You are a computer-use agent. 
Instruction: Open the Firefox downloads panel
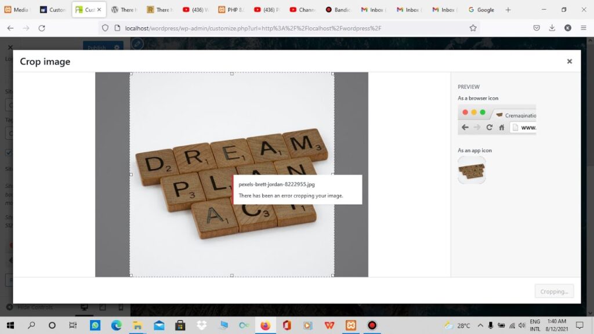(552, 28)
